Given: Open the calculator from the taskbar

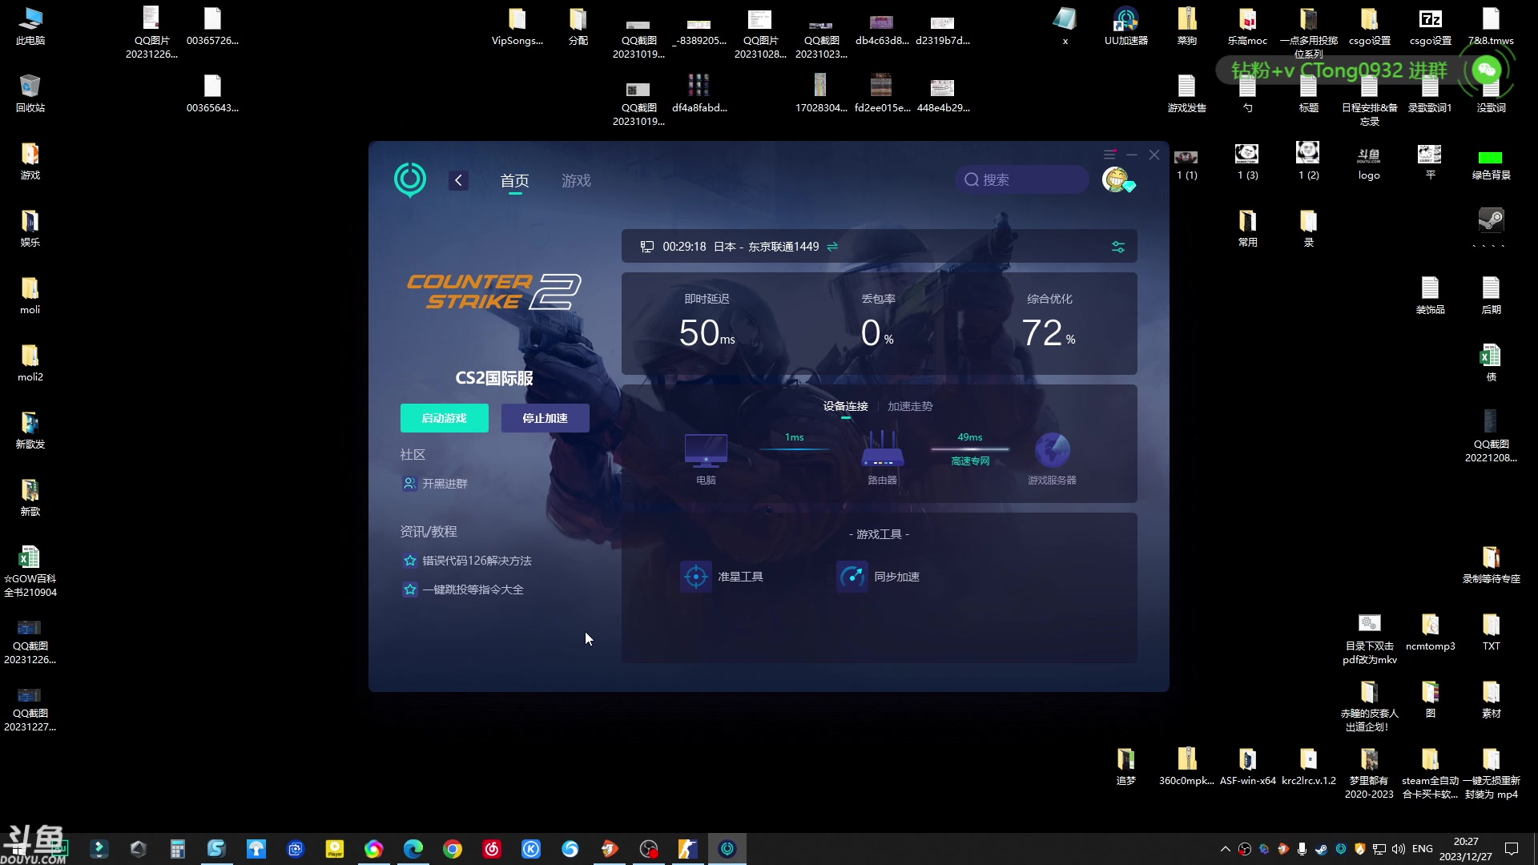Looking at the screenshot, I should tap(177, 849).
